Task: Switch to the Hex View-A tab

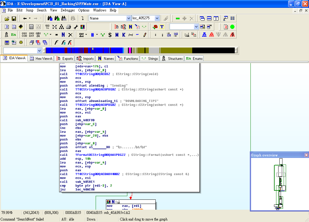Action: pyautogui.click(x=41, y=59)
